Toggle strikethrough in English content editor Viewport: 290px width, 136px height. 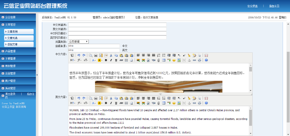(x=121, y=103)
